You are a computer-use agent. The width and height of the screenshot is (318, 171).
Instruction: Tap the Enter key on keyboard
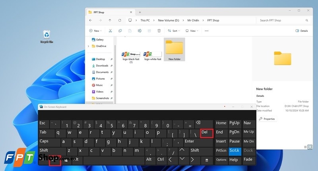pos(198,142)
